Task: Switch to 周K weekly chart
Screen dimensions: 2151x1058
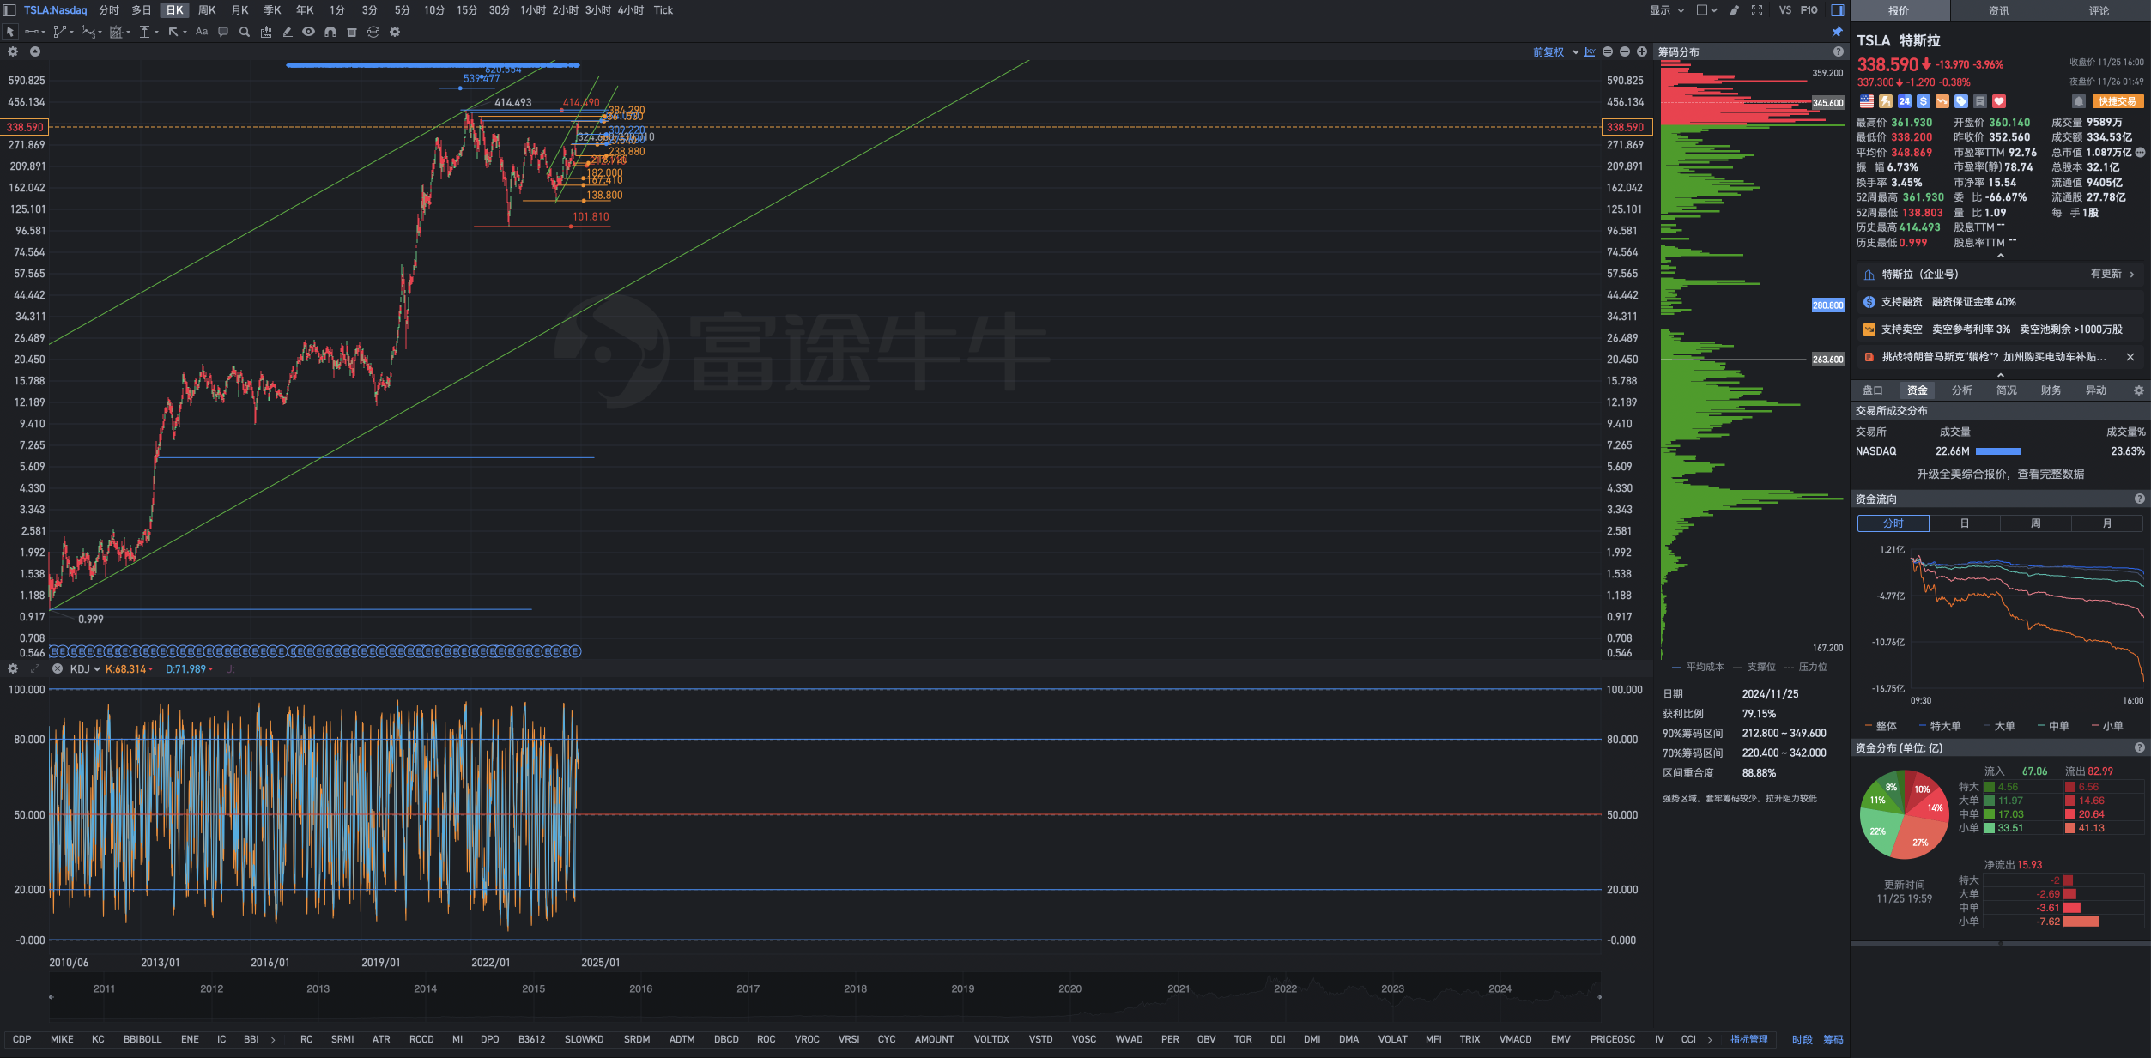Action: click(x=207, y=10)
